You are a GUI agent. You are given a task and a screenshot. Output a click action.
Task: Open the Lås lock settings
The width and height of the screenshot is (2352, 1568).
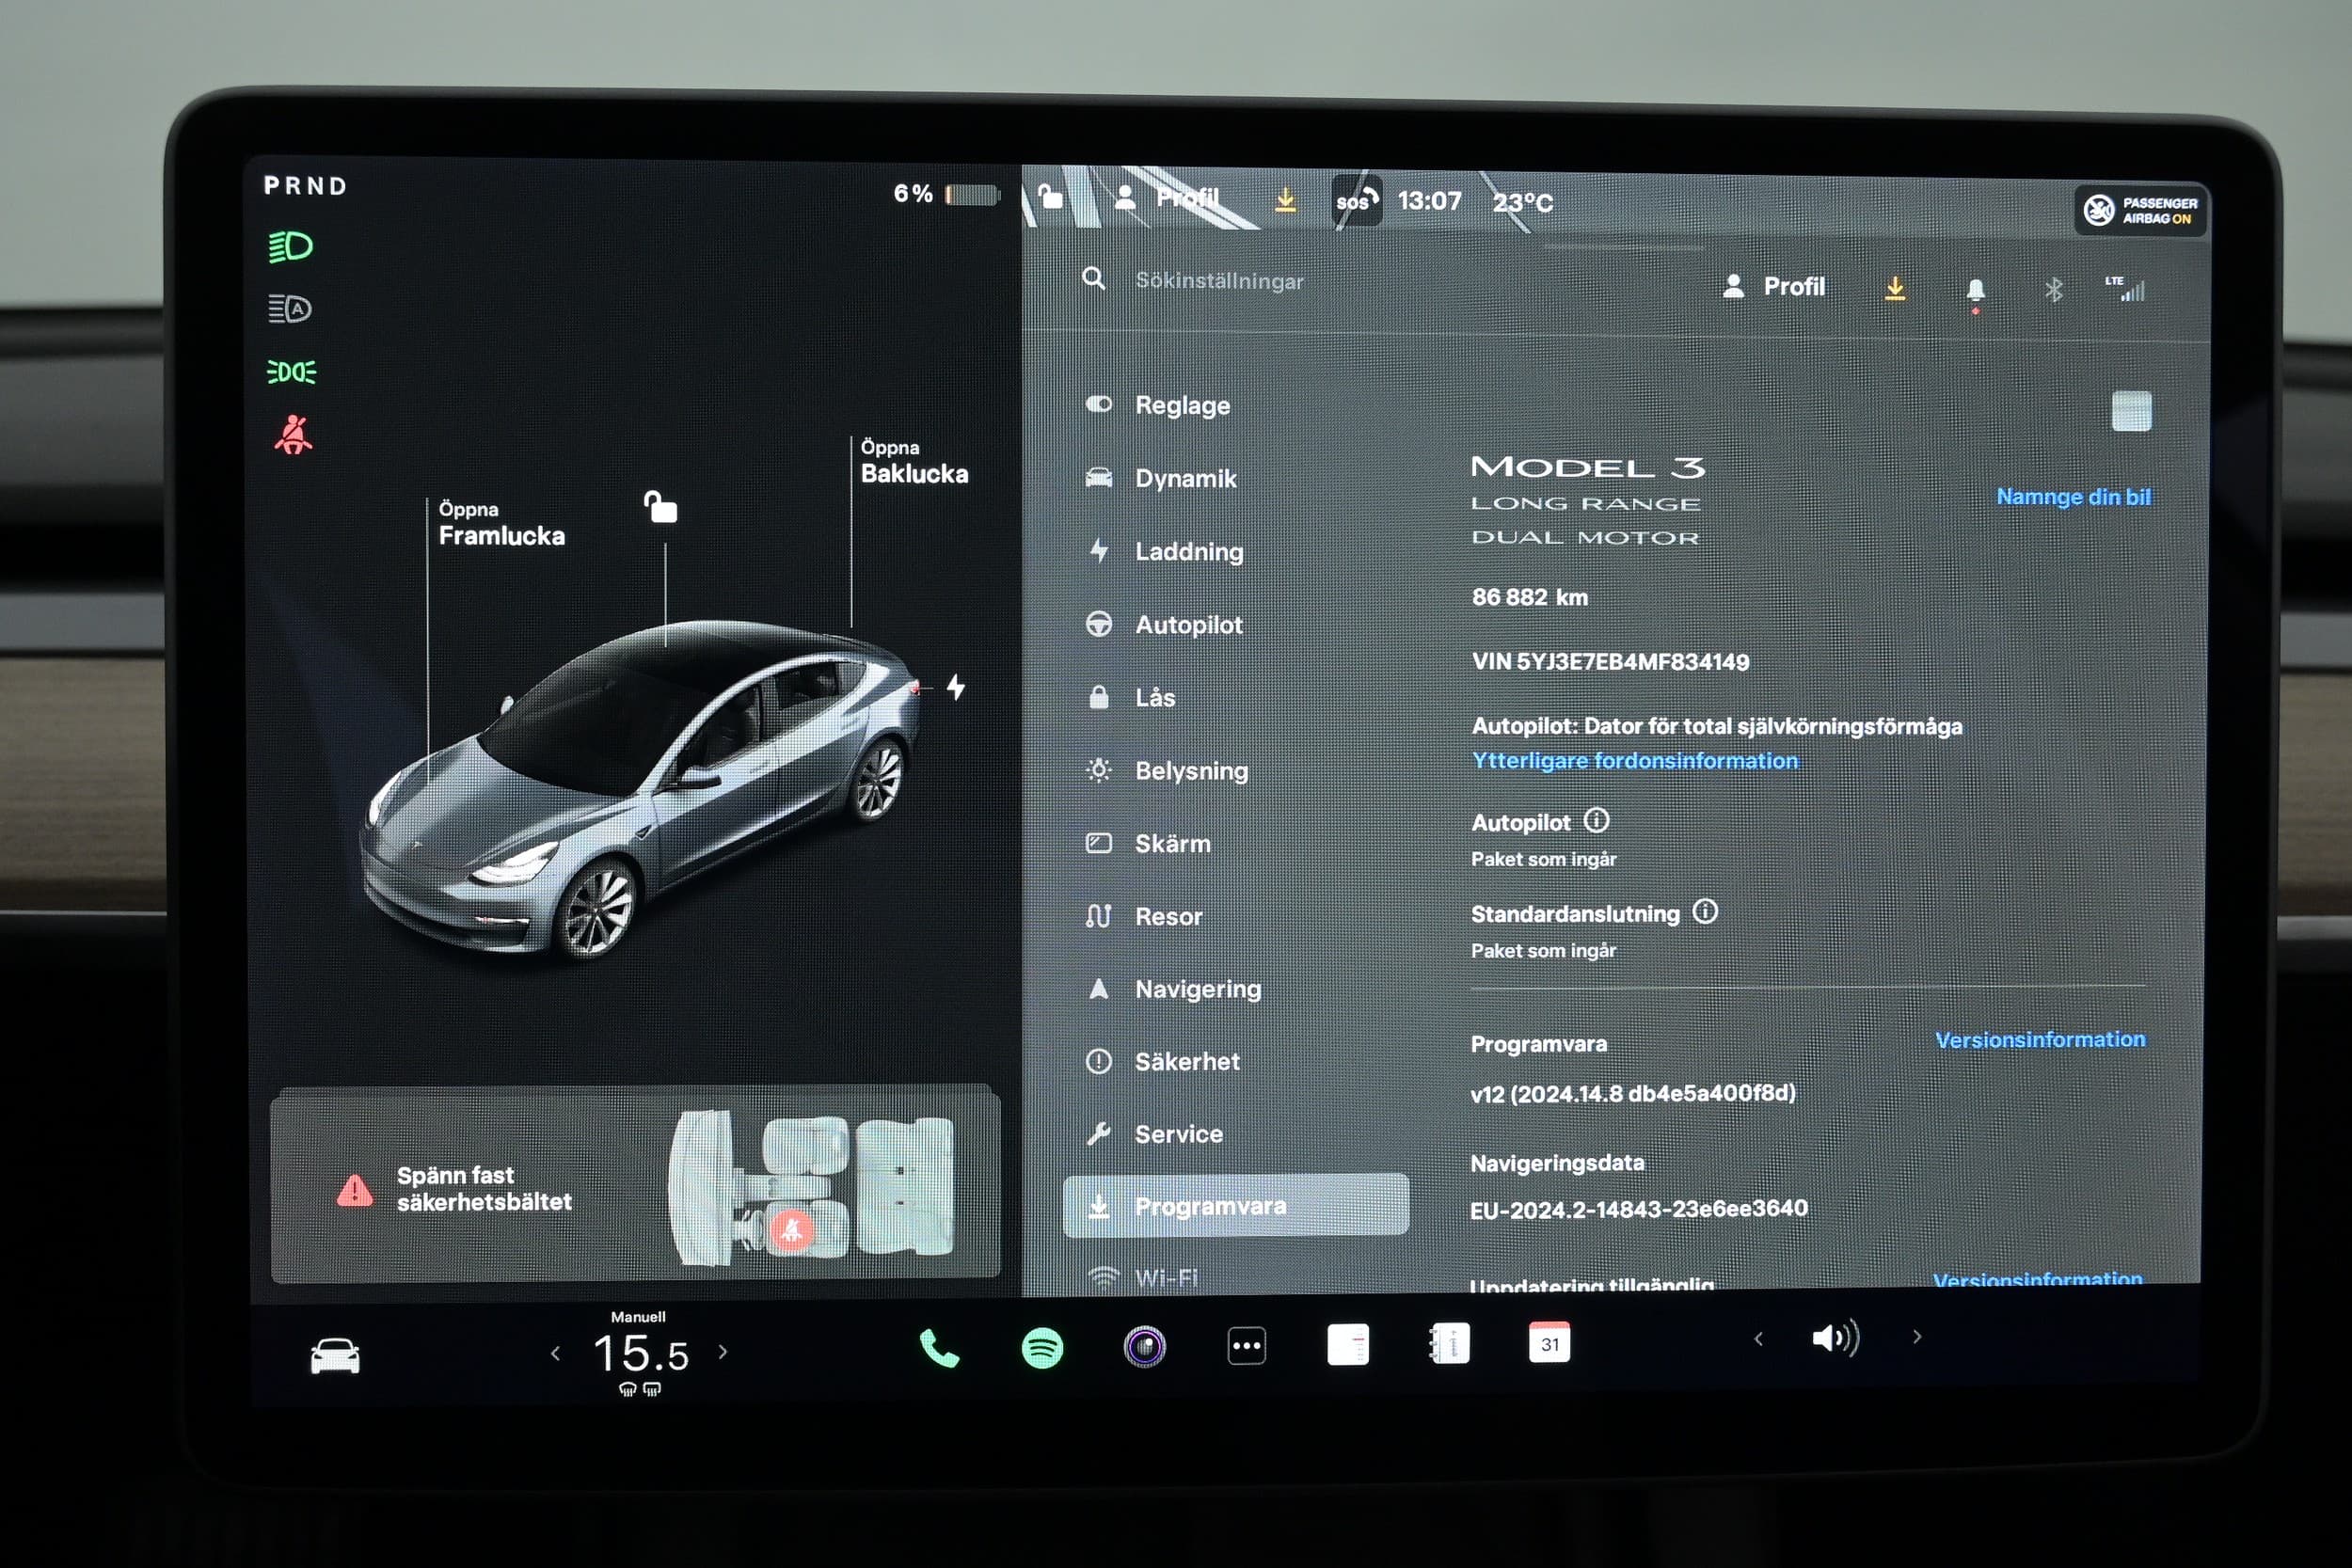click(1131, 697)
